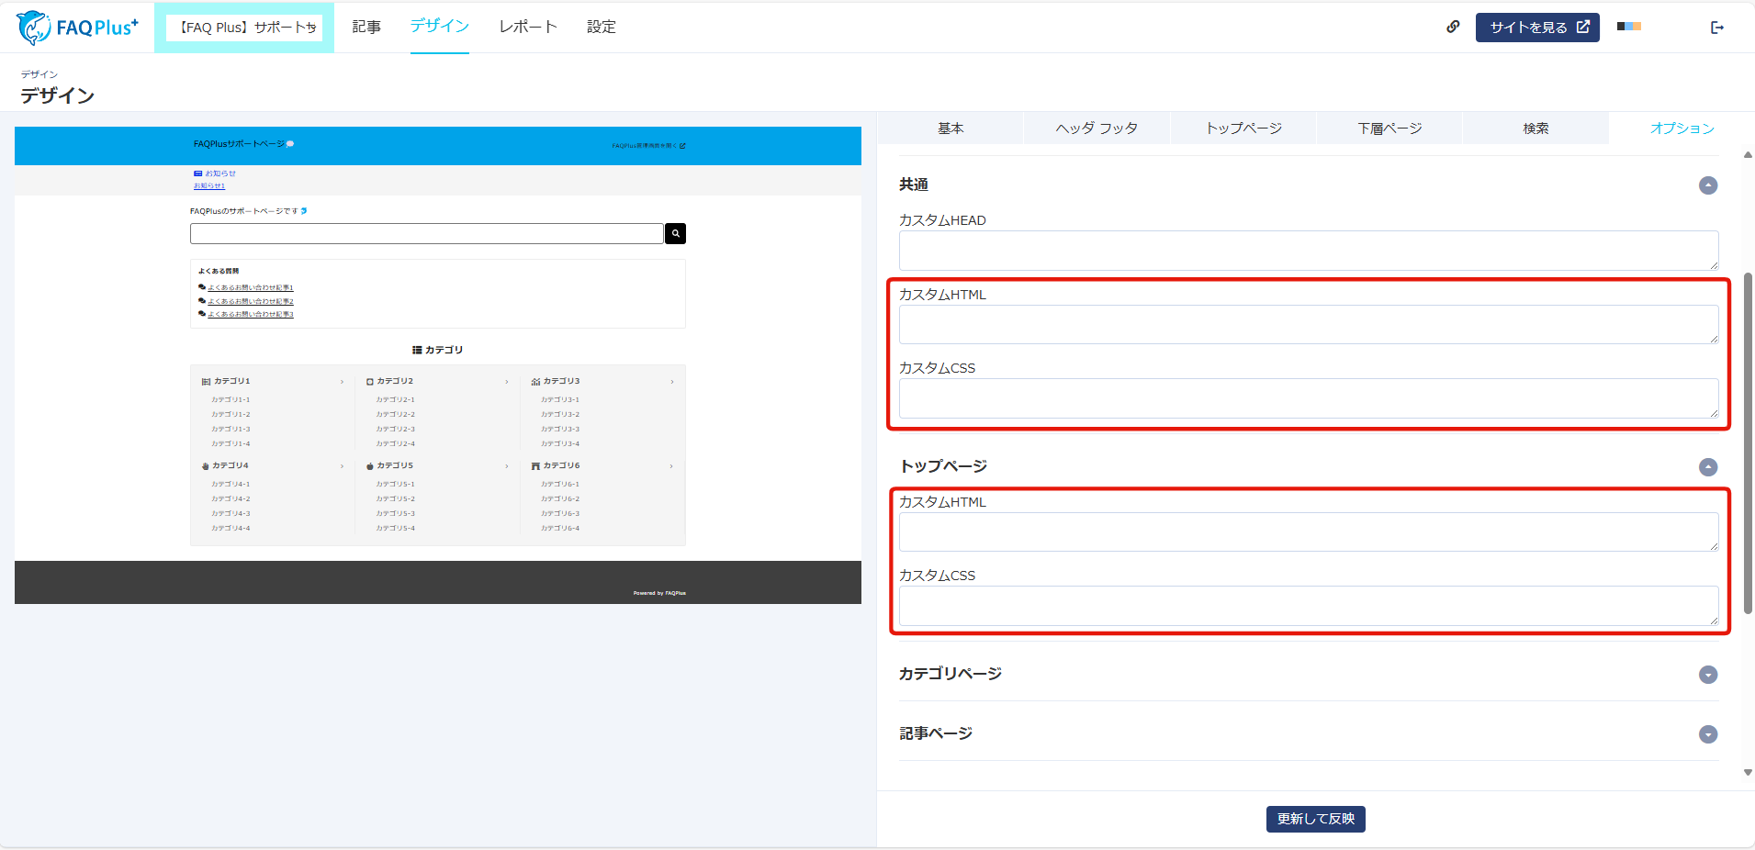Open the 記事 menu
The height and width of the screenshot is (850, 1755).
tap(366, 28)
